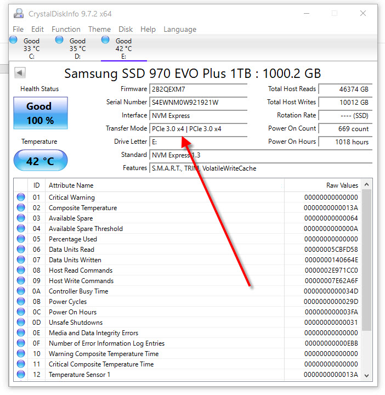Select drive E: status orb at 42 °C

[106, 39]
